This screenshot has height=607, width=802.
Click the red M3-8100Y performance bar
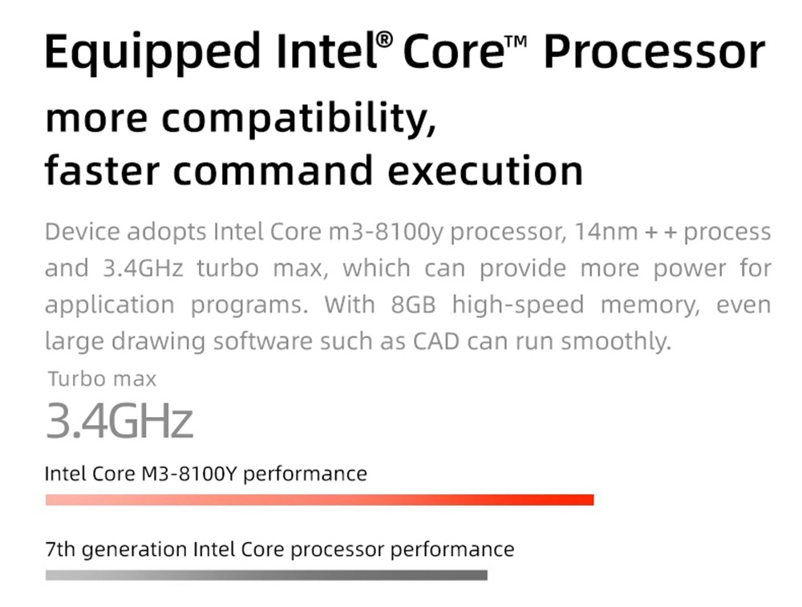point(320,500)
